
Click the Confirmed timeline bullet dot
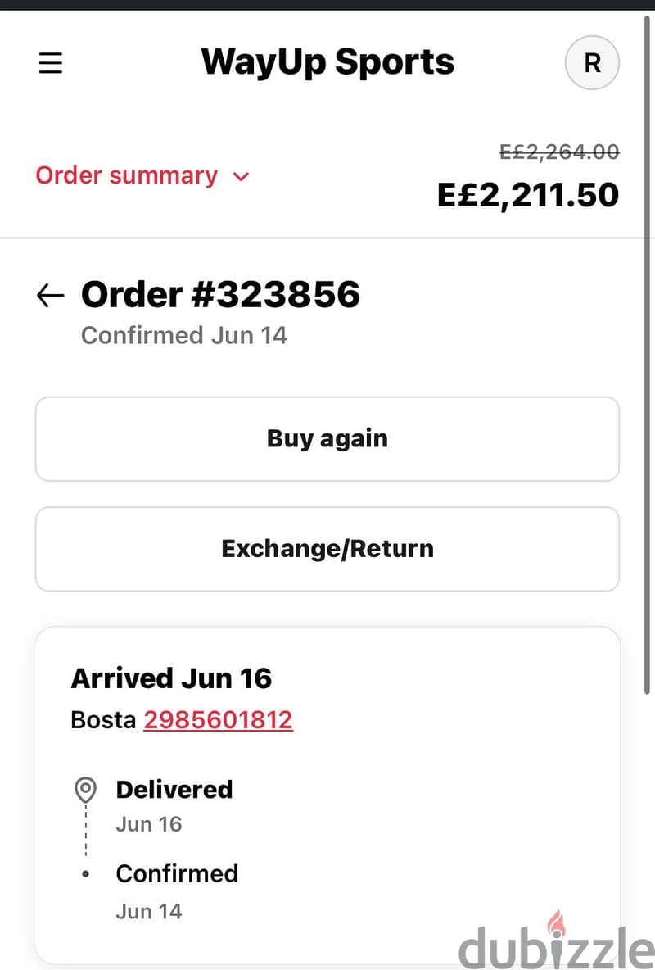point(85,874)
